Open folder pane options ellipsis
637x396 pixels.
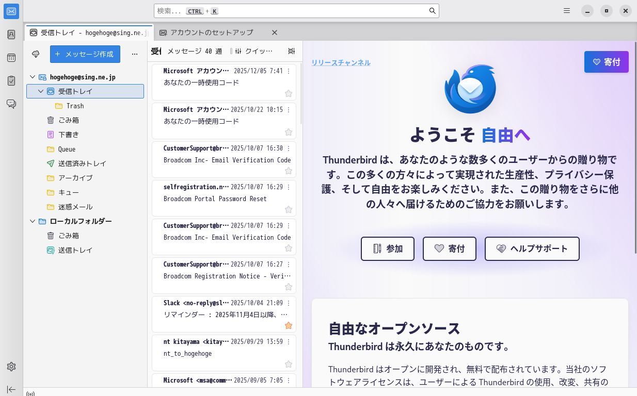tap(135, 54)
